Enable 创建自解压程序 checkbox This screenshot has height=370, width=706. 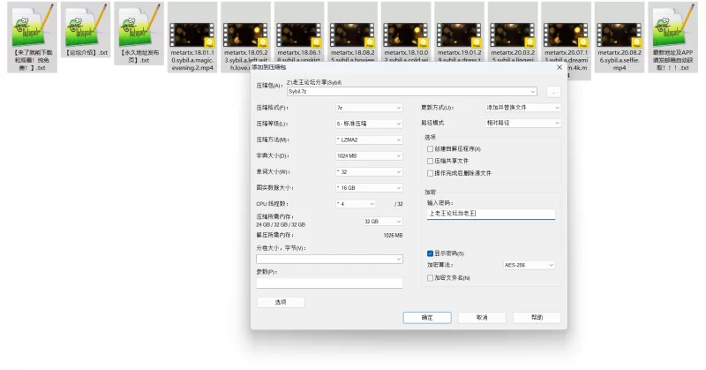pyautogui.click(x=430, y=148)
